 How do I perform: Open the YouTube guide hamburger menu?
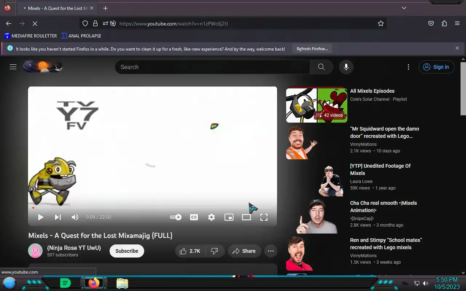click(13, 67)
